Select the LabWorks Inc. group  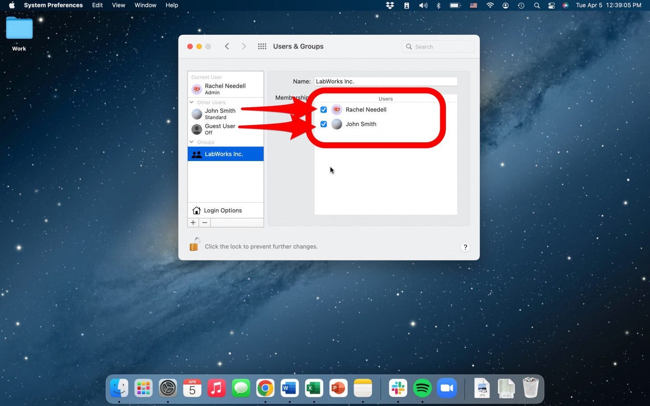click(225, 154)
